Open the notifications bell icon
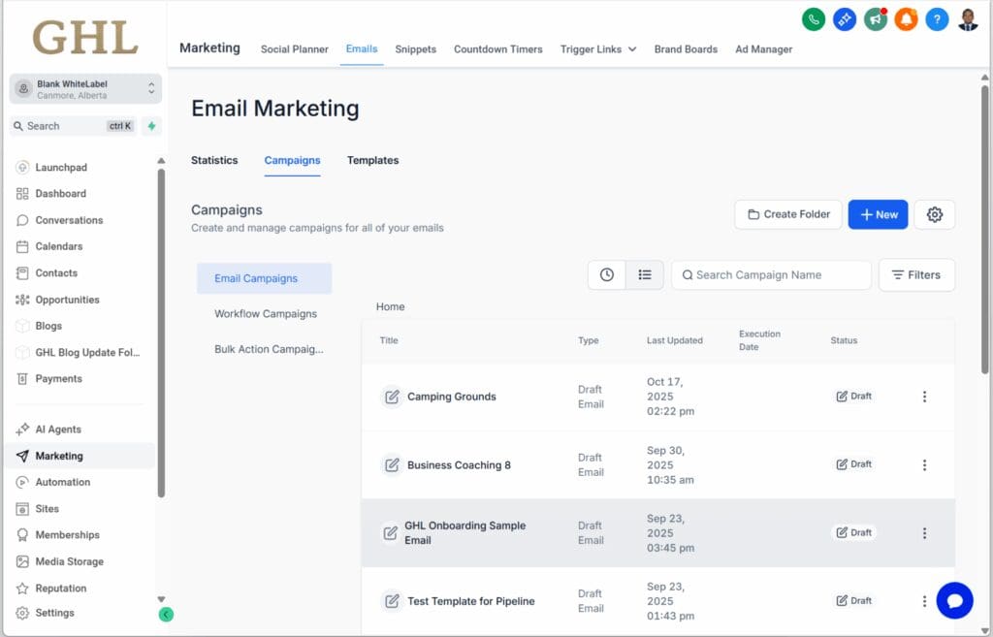The image size is (993, 637). tap(906, 18)
